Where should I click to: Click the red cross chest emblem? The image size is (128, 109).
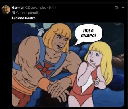point(45,69)
